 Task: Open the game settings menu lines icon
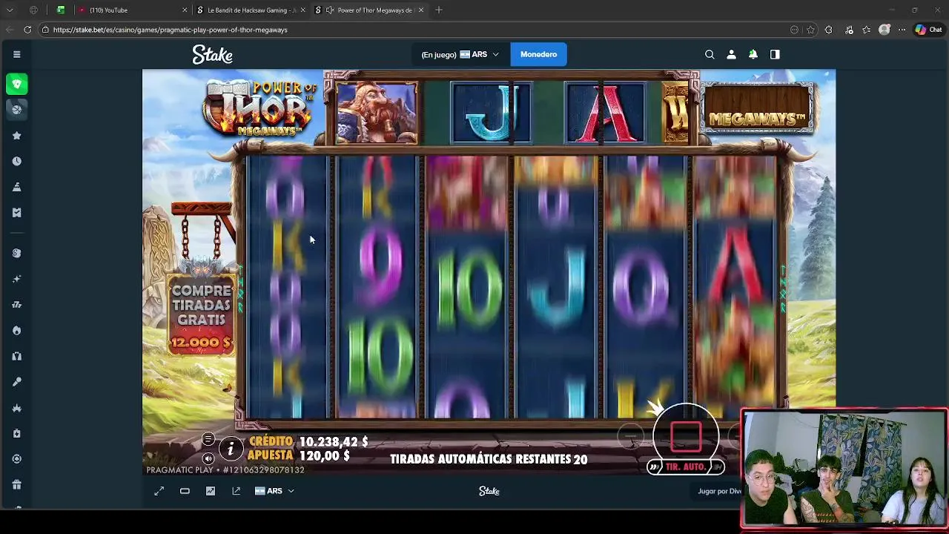208,440
